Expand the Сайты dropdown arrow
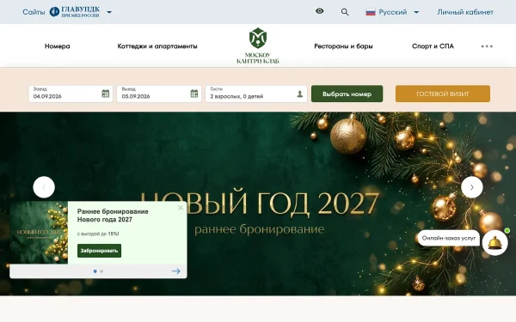Screen dimensions: 516x322 [109, 12]
